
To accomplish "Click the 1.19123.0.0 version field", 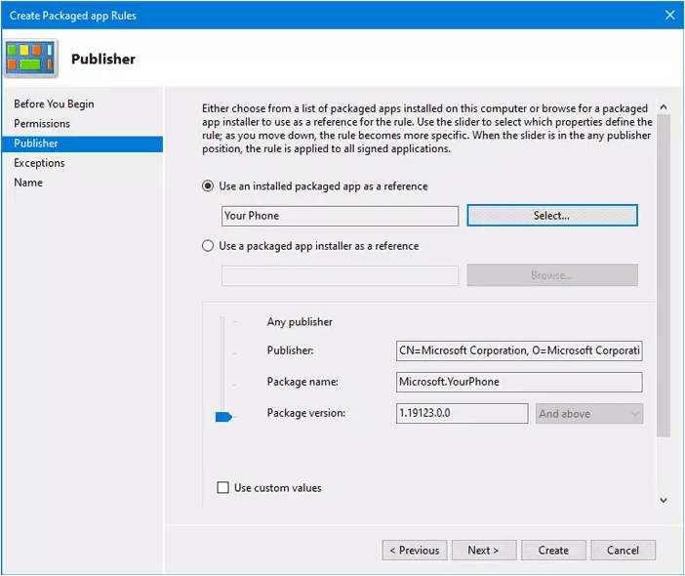I will pyautogui.click(x=463, y=413).
